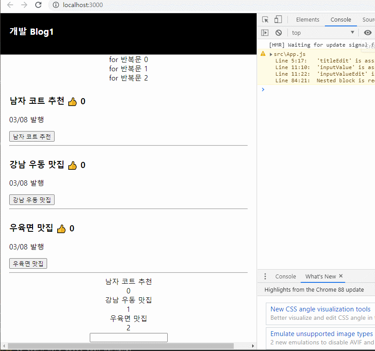Viewport: 375px width, 351px height.
Task: Select the 'for 반복문 0' text line
Action: (129, 59)
